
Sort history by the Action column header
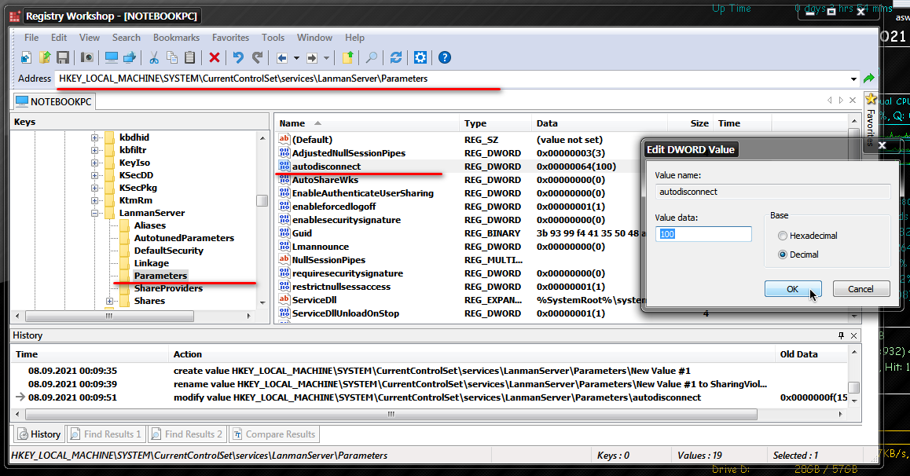pyautogui.click(x=472, y=354)
